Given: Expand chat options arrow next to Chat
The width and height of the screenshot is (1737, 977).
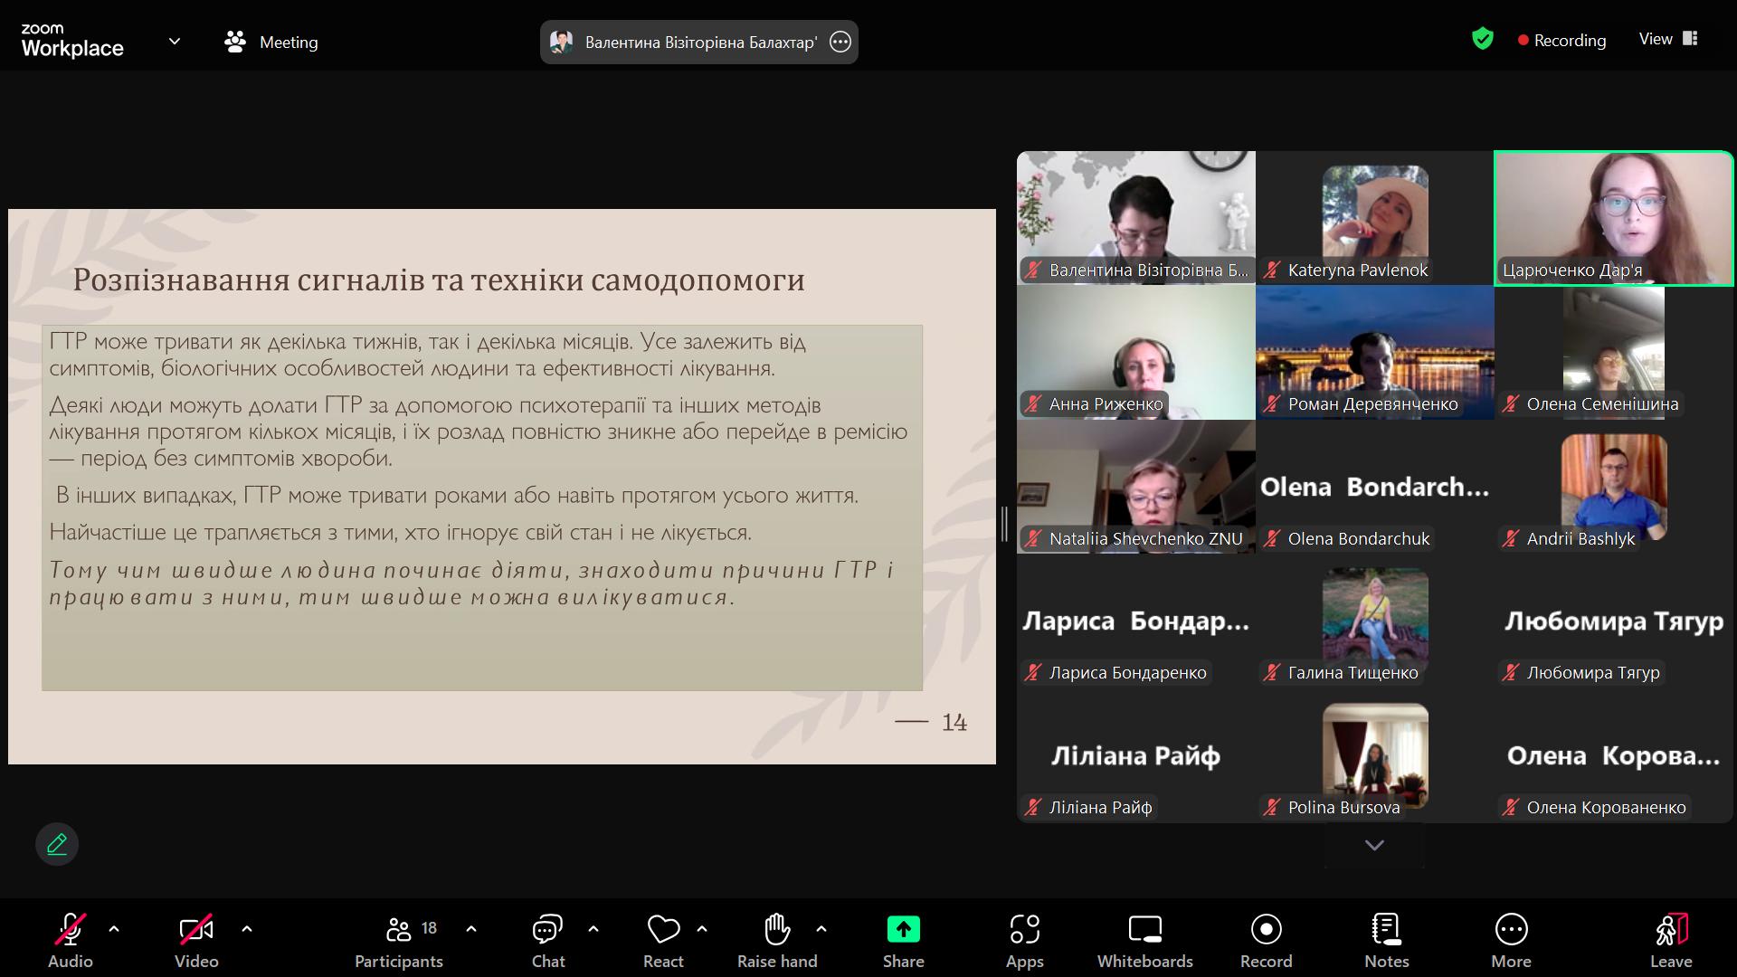Looking at the screenshot, I should tap(593, 929).
